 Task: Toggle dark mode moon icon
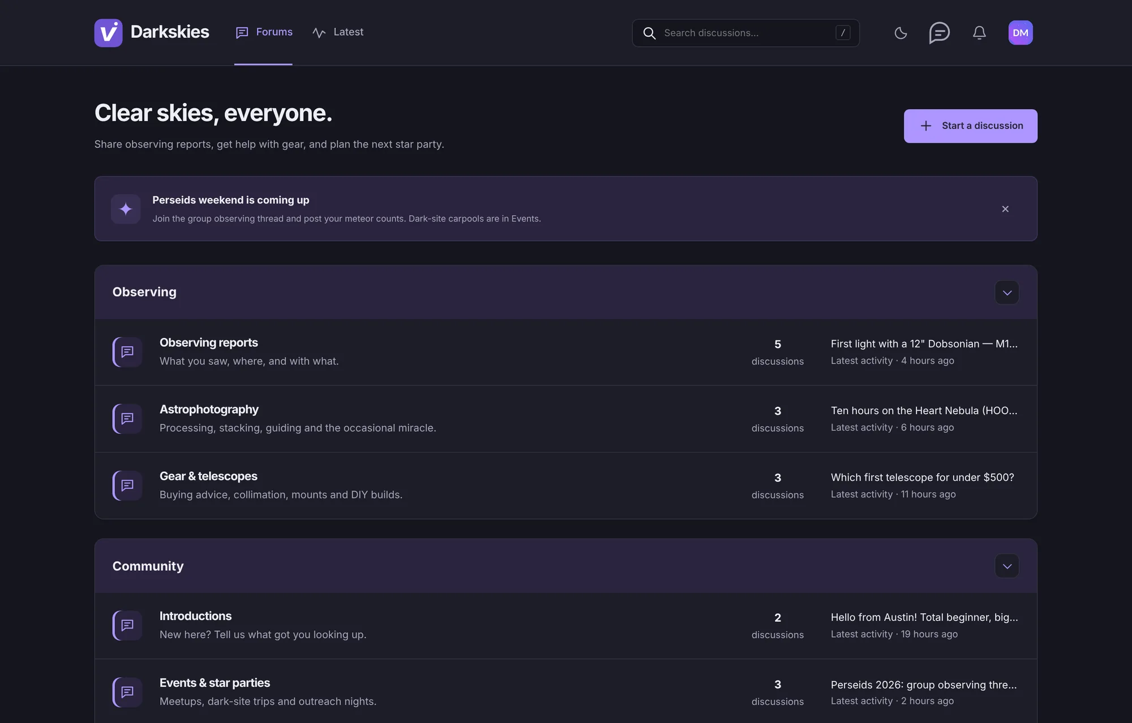pyautogui.click(x=901, y=33)
